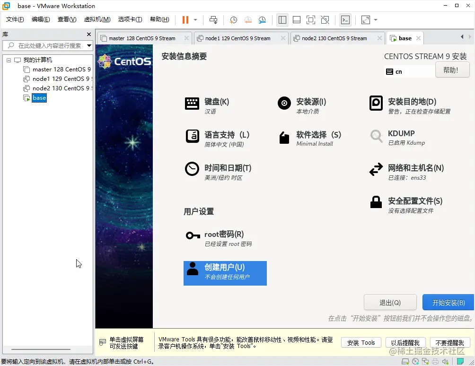Open the 键盘(K) keyboard settings
The height and width of the screenshot is (366, 475).
pos(207,105)
